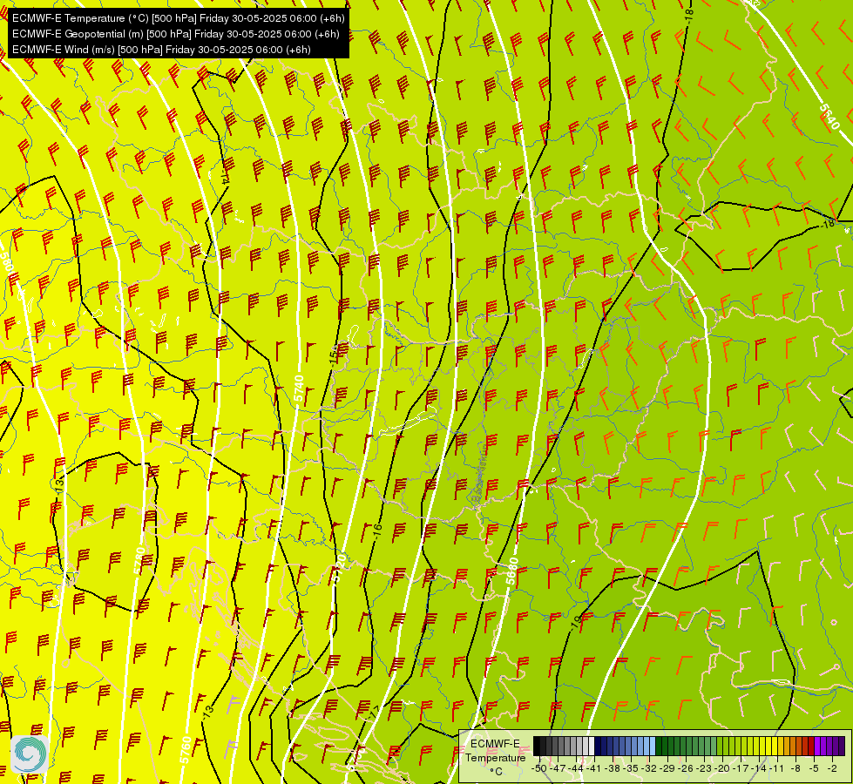853x784 pixels.
Task: Click the -38 legend scale label
Action: pos(613,768)
